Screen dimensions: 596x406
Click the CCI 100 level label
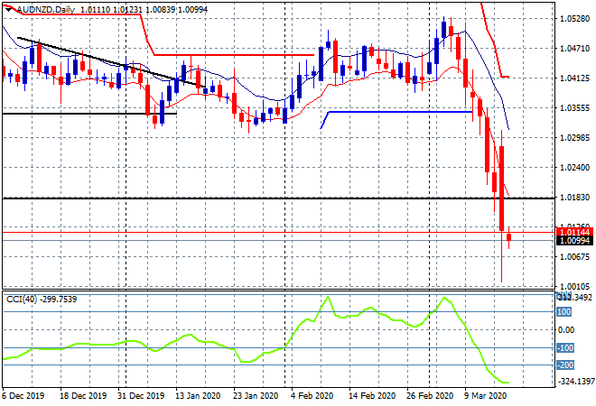click(563, 312)
